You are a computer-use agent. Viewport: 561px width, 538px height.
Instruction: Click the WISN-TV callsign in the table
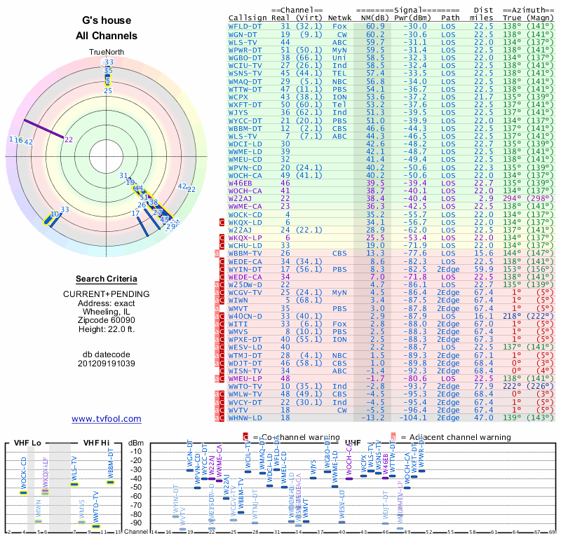pos(245,371)
